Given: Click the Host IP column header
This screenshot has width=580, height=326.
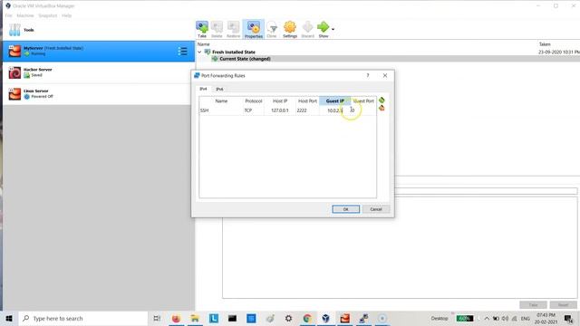Looking at the screenshot, I should point(280,101).
